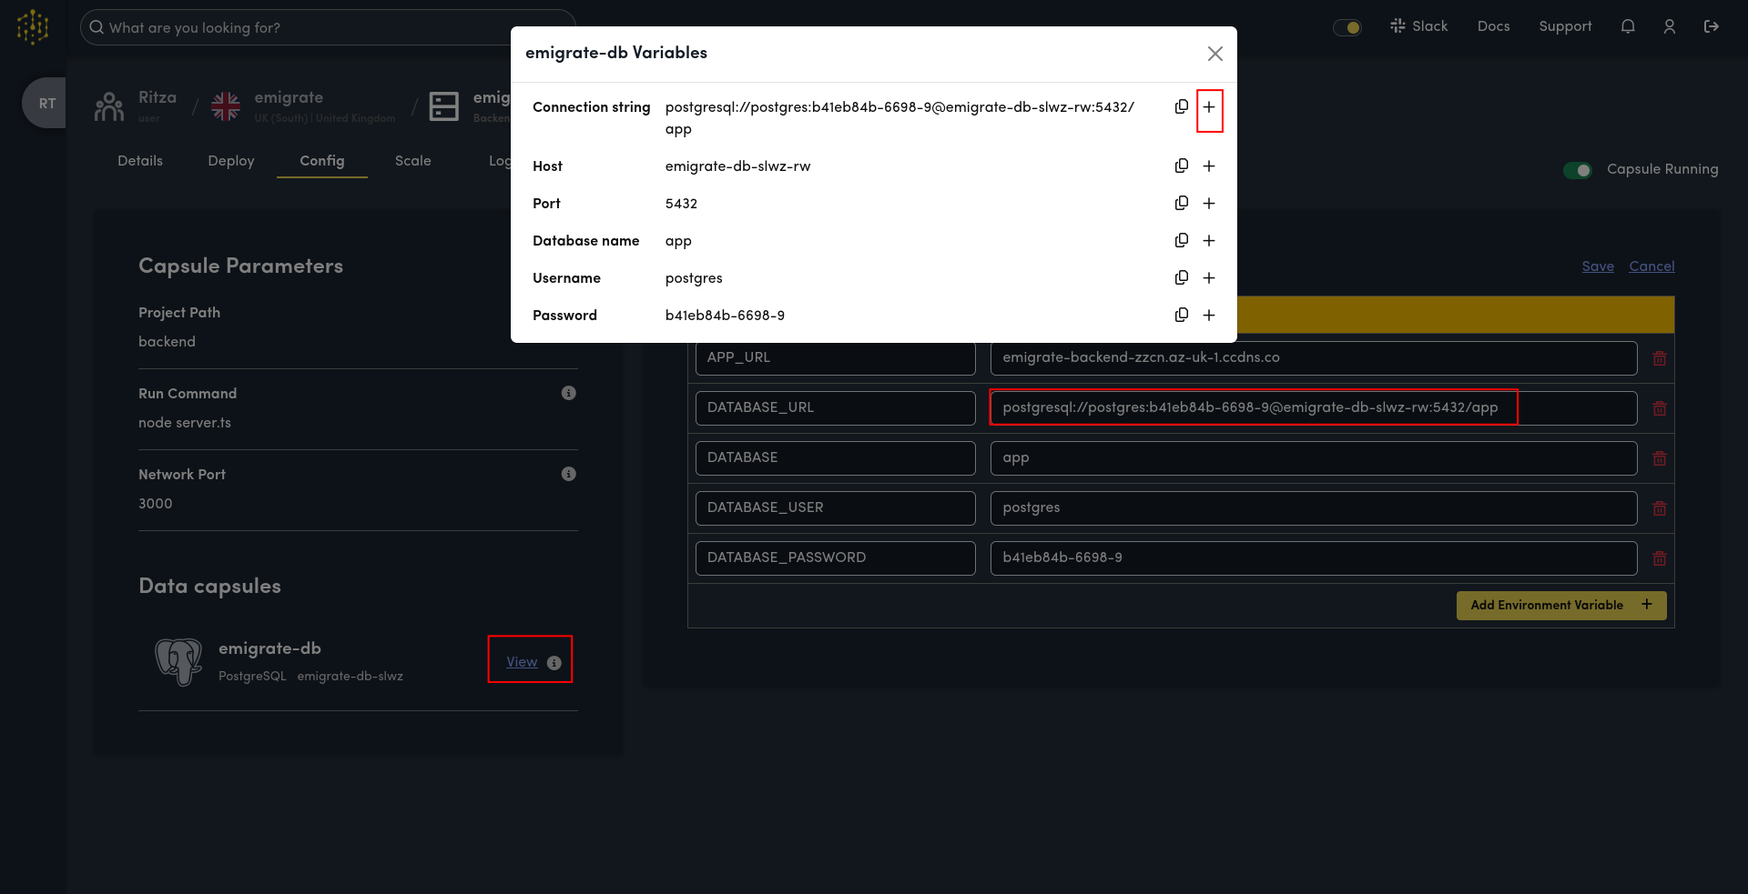The image size is (1748, 894).
Task: Click the app logo in top-left corner
Action: pyautogui.click(x=33, y=26)
